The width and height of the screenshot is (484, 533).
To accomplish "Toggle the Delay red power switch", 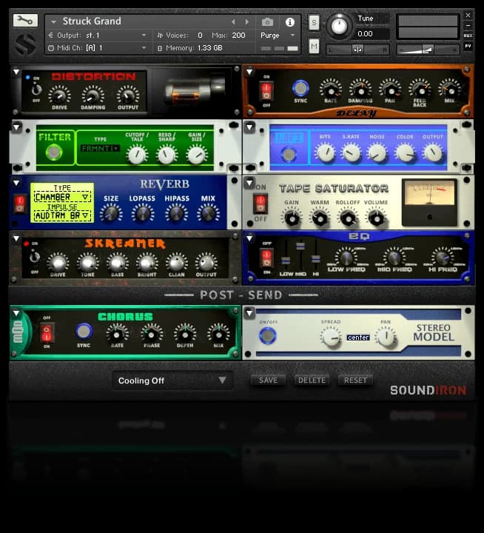I will [x=266, y=91].
